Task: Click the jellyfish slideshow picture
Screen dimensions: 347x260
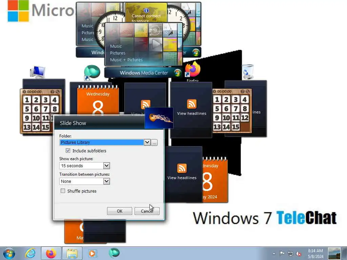Action: (159, 118)
